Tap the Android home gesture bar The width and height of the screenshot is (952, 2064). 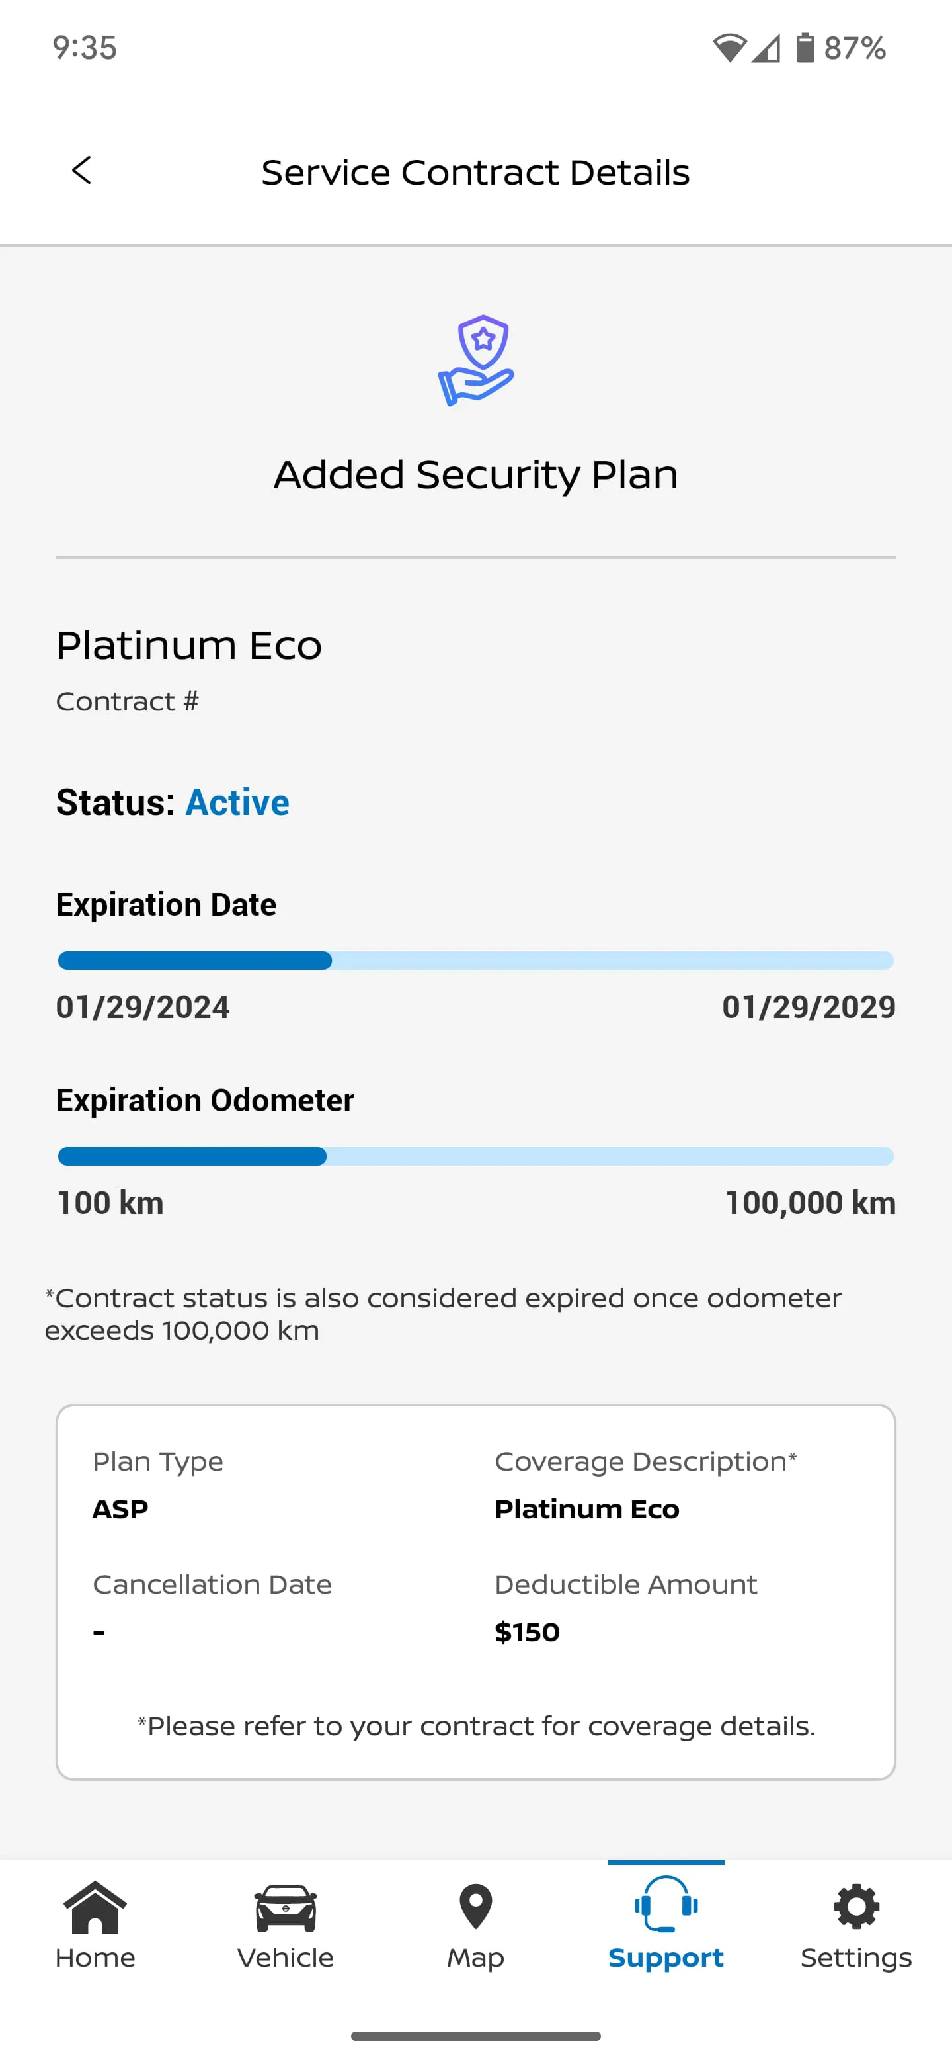coord(475,2036)
